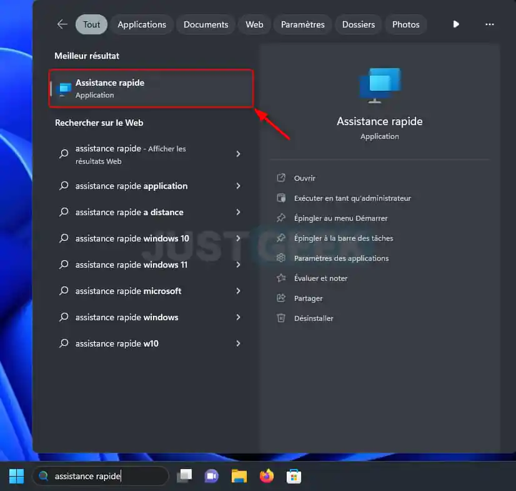Launch Firefox from the taskbar
This screenshot has height=491, width=516.
pos(267,476)
